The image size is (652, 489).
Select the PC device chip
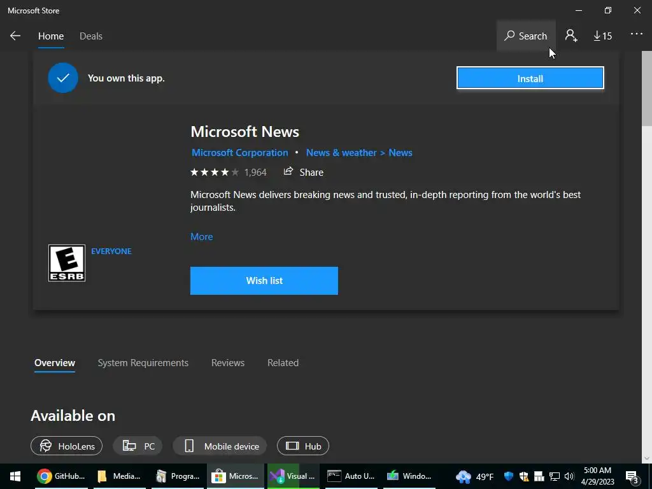coord(138,446)
